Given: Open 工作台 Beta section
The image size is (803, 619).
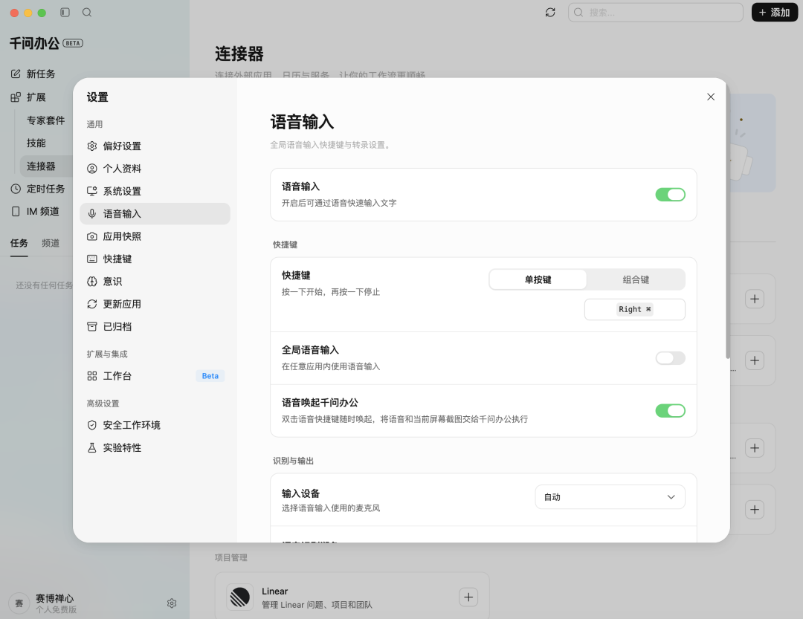Looking at the screenshot, I should coord(155,376).
